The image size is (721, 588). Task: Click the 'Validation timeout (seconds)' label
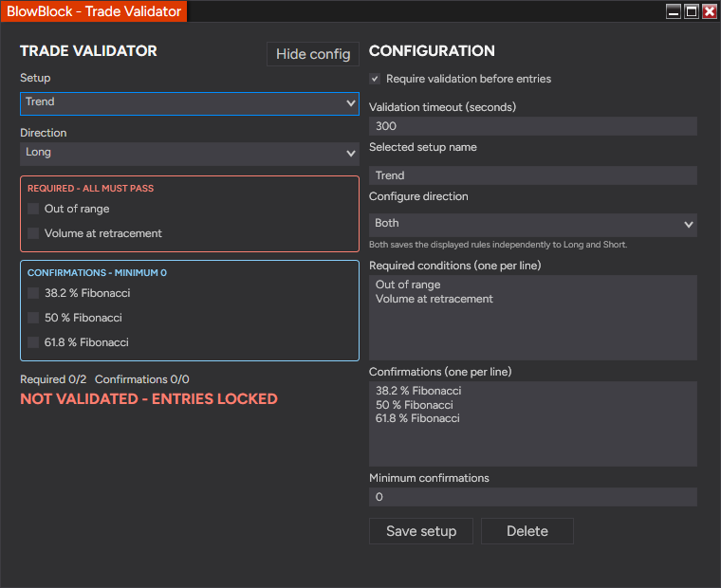click(x=443, y=107)
